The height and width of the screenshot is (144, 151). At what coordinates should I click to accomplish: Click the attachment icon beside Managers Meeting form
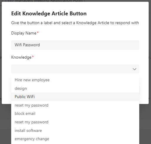click(x=11, y=1)
